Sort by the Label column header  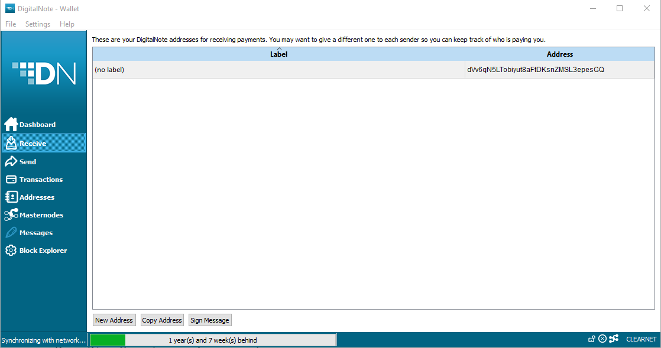coord(278,54)
